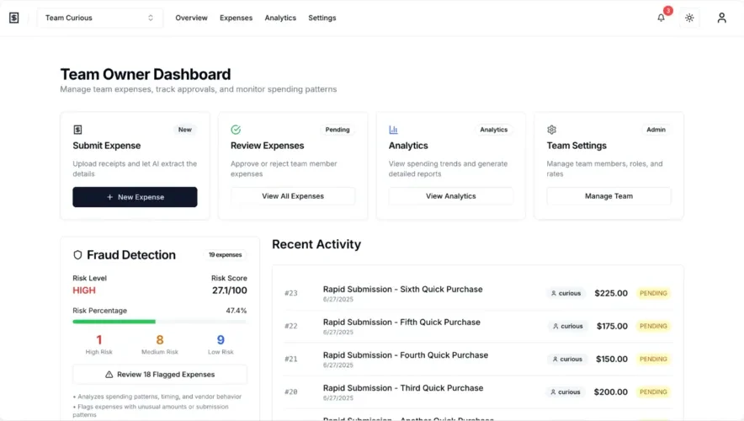Click the user icon in the $175.00 row
Image resolution: width=744 pixels, height=421 pixels.
(555, 326)
